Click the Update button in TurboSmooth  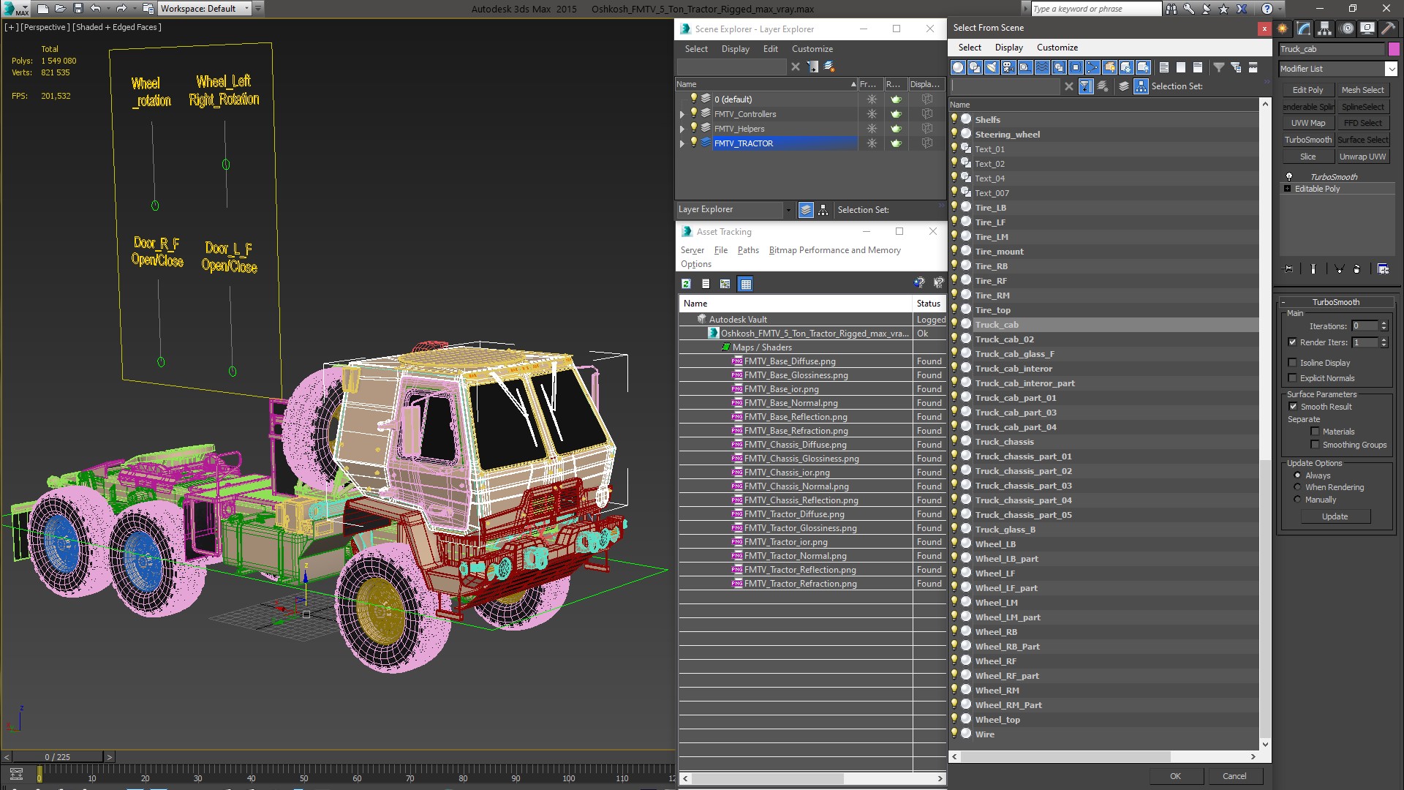[1335, 516]
